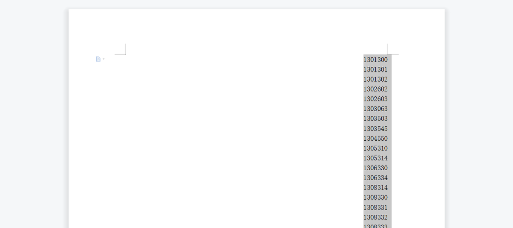Open the dropdown arrow beside the document icon
Viewport: 513px width, 228px height.
tap(103, 59)
